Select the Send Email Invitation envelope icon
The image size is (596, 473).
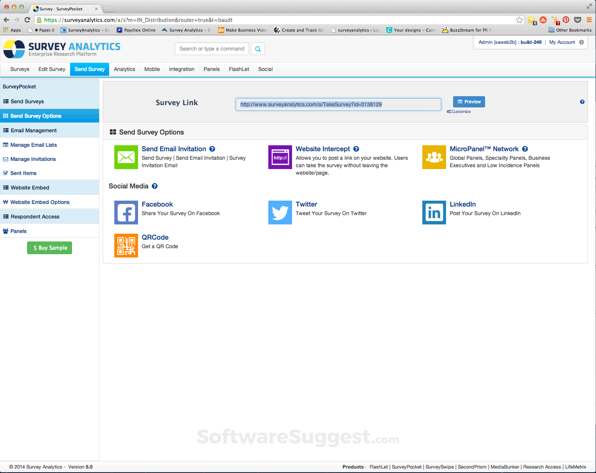point(126,157)
